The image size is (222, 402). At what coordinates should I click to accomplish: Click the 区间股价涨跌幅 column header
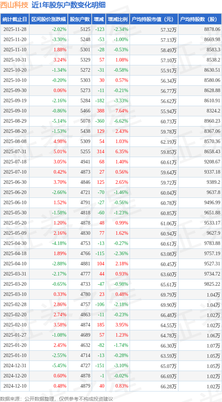pos(48,19)
